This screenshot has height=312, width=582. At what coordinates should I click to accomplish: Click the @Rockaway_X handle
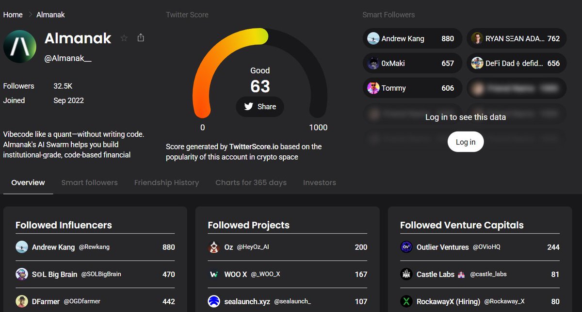click(x=504, y=301)
